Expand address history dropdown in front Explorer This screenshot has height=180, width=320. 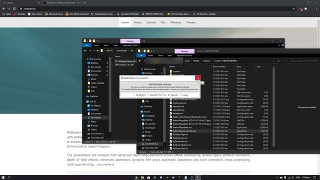coord(273,61)
